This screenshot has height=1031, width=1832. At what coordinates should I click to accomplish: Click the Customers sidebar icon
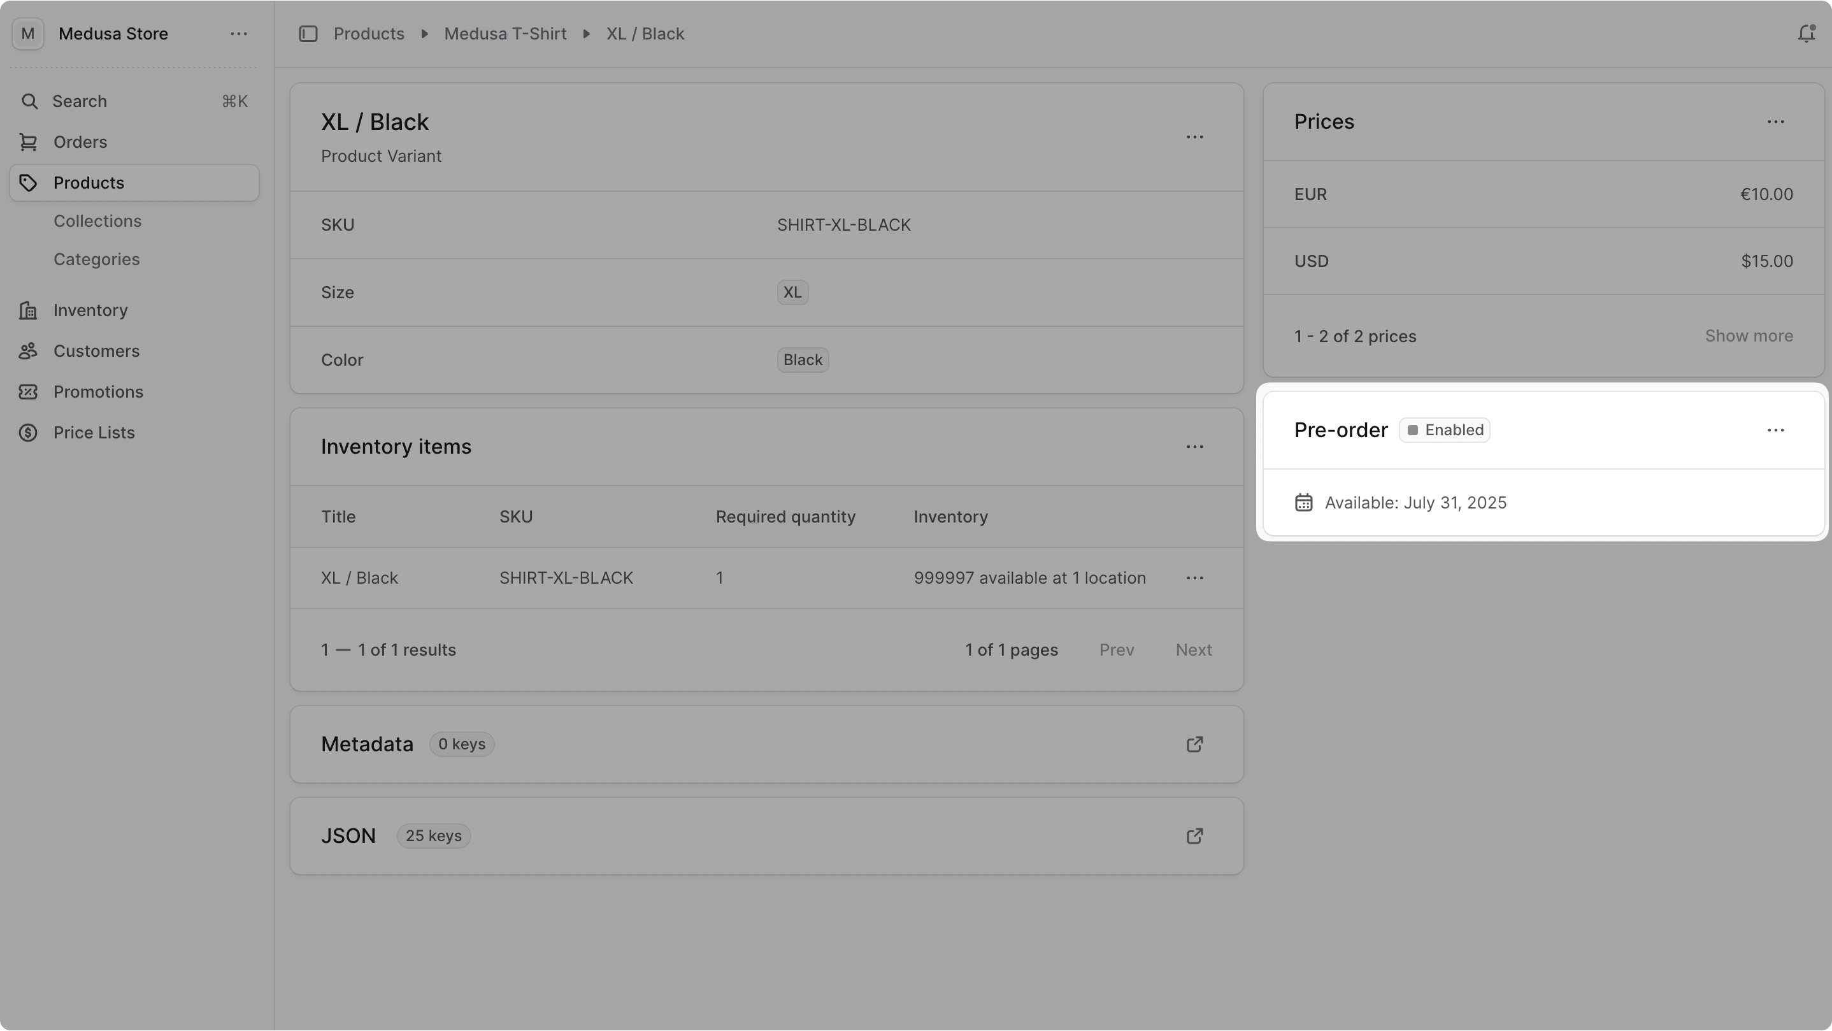(29, 350)
